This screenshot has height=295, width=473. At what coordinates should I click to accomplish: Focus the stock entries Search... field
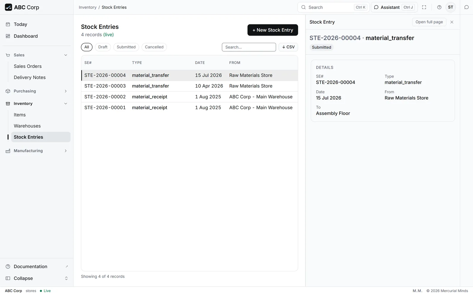[249, 47]
